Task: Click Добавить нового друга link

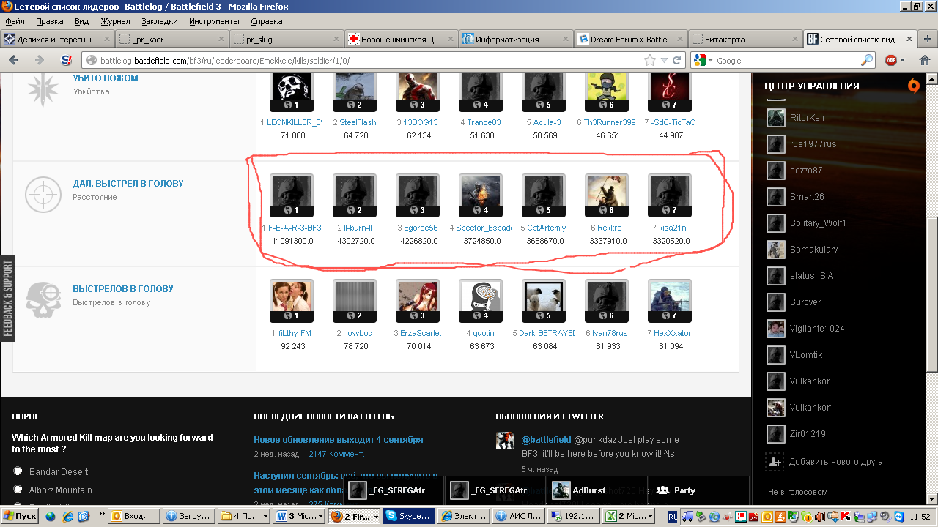Action: (x=835, y=462)
